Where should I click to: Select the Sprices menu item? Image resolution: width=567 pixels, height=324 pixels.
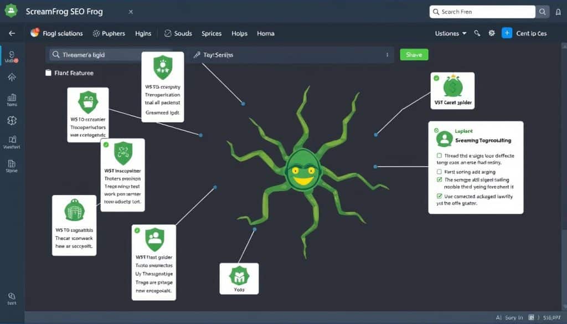pyautogui.click(x=212, y=33)
